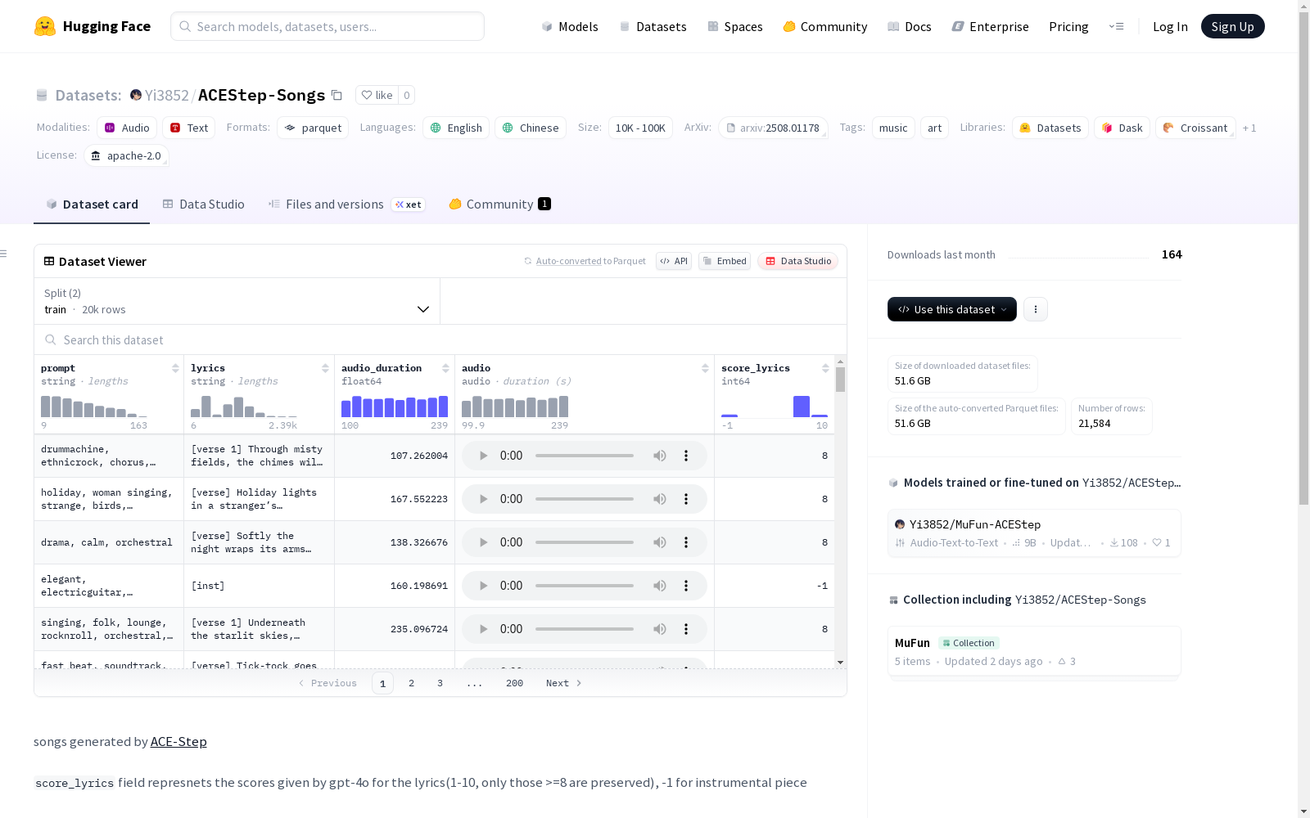The image size is (1310, 818).
Task: Open the Use this dataset dropdown
Action: tap(952, 309)
